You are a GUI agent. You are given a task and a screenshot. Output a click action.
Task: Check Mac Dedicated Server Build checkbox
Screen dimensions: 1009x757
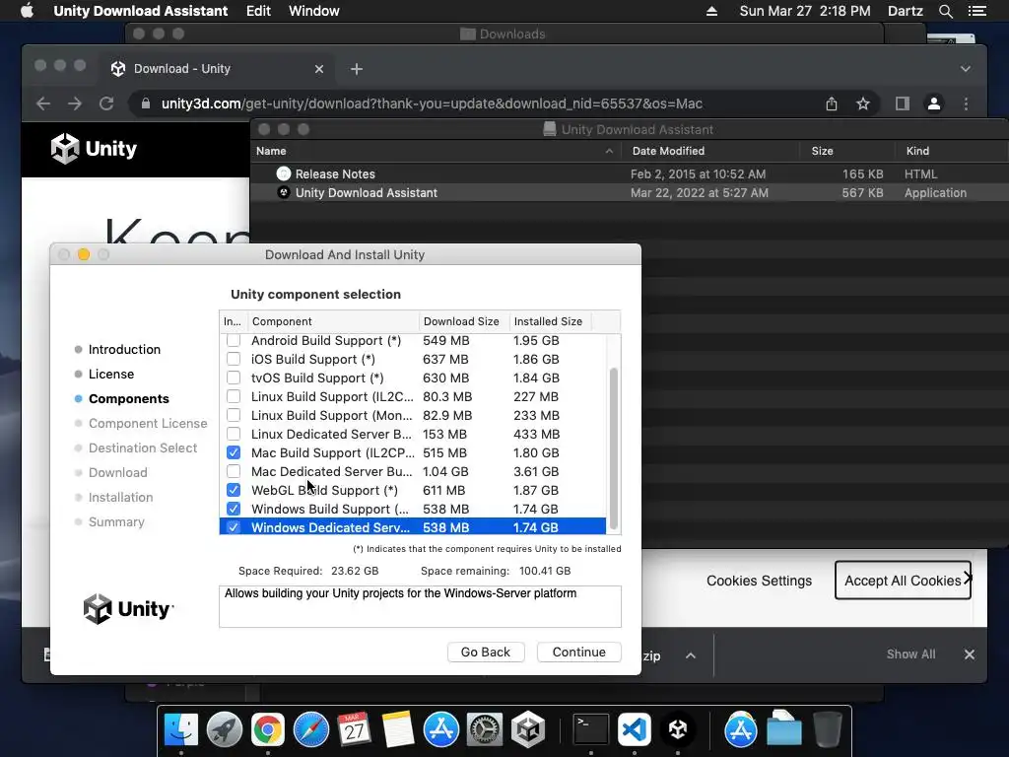pos(234,471)
